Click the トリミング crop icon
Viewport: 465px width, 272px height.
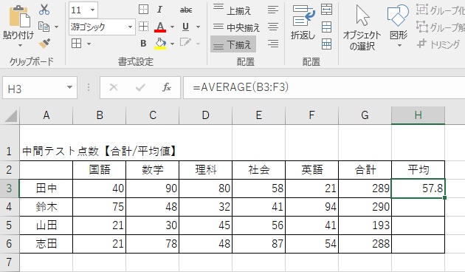tap(421, 44)
